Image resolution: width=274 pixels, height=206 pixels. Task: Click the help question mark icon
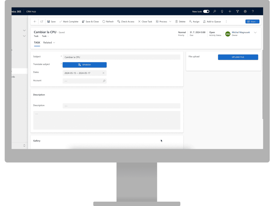point(253,11)
